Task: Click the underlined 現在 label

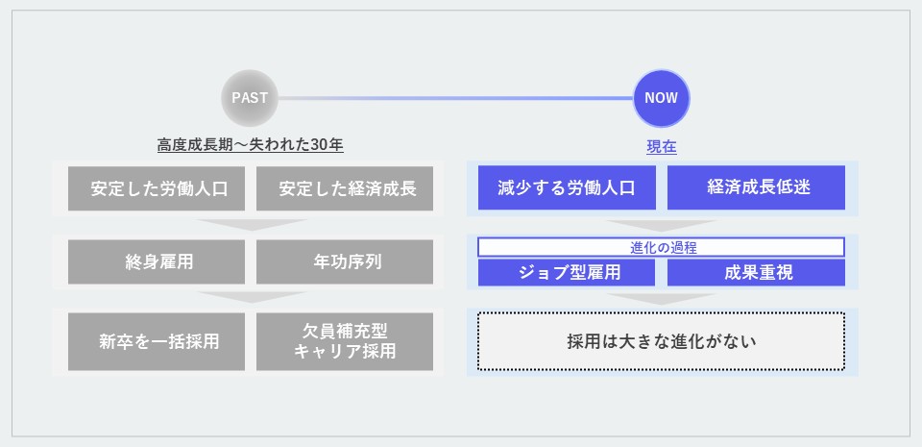Action: click(x=662, y=147)
